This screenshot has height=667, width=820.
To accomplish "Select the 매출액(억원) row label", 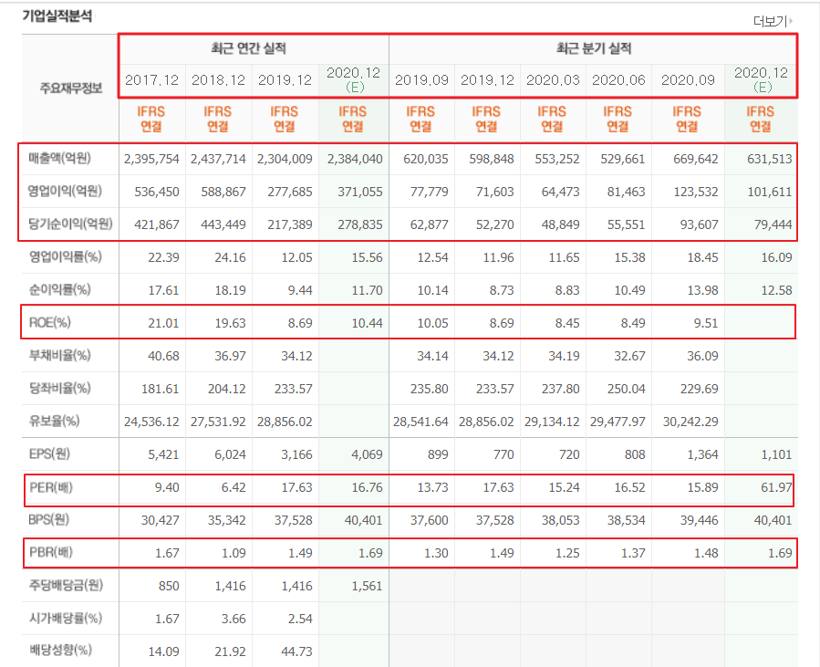I will coord(60,158).
